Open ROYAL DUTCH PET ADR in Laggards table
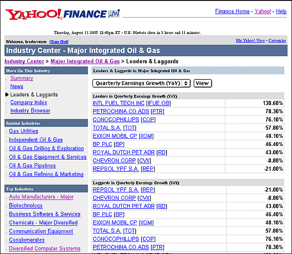 tap(124, 206)
